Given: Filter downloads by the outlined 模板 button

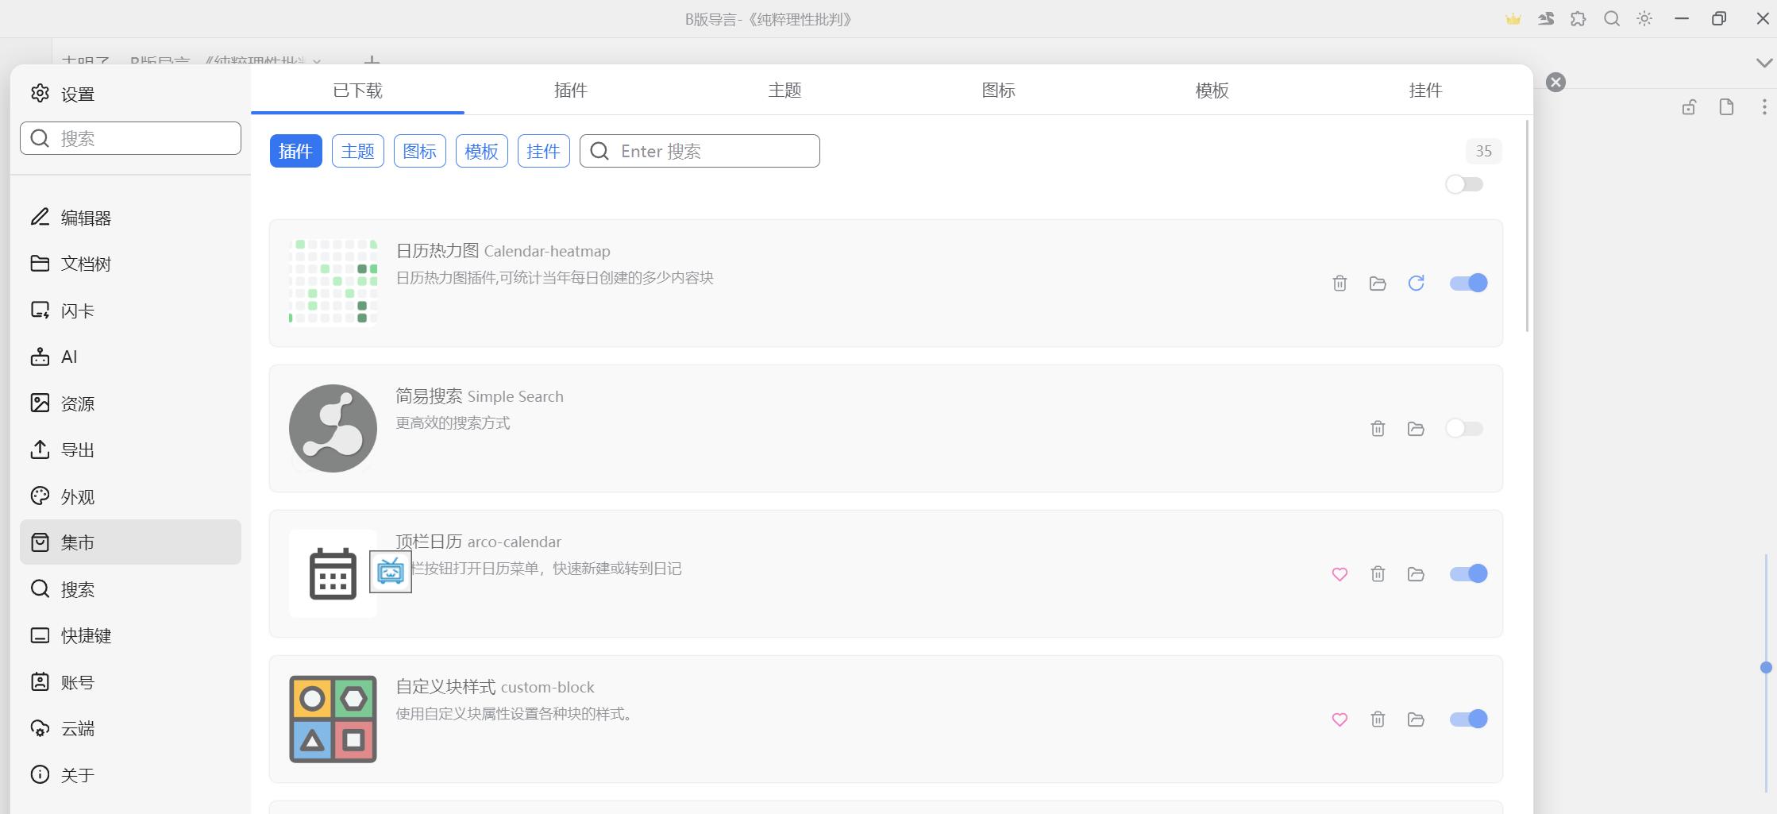Looking at the screenshot, I should pos(482,151).
